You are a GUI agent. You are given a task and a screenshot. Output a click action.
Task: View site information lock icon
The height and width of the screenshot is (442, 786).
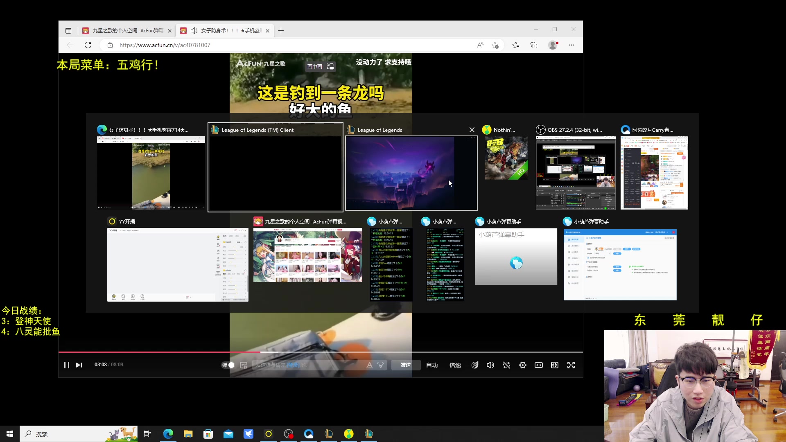pos(110,45)
